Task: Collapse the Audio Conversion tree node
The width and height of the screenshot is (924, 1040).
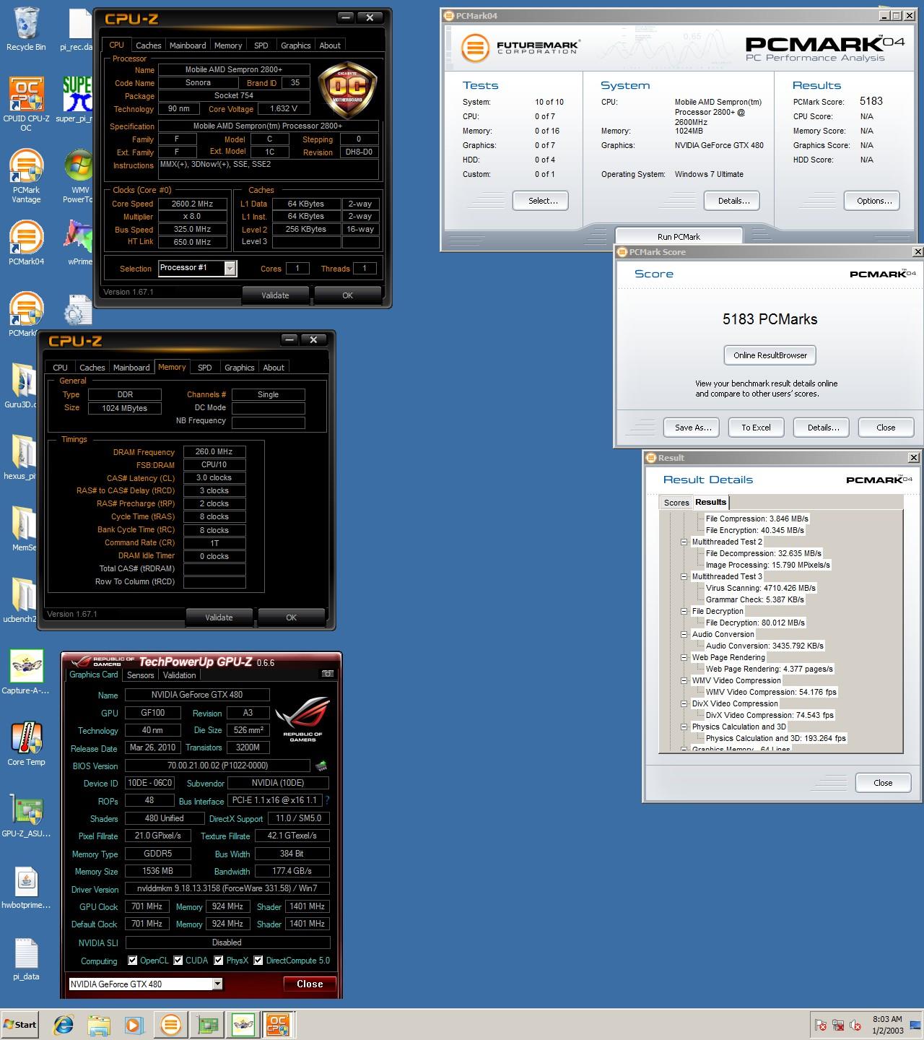Action: [x=684, y=634]
